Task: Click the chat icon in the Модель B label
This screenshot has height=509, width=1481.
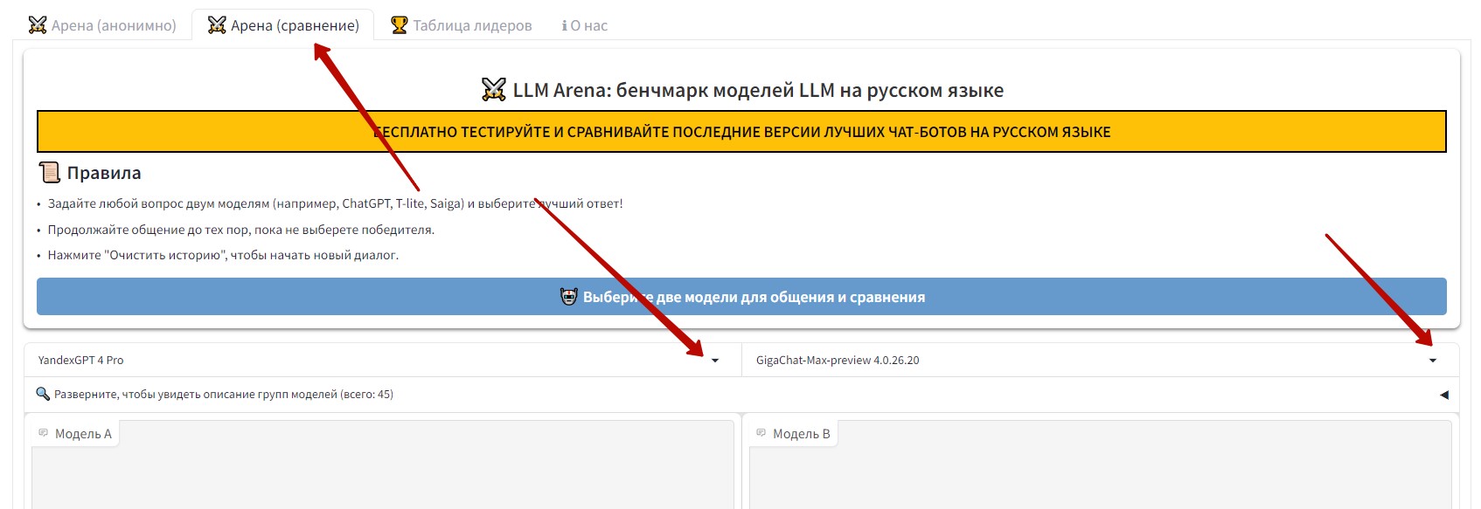Action: 761,433
